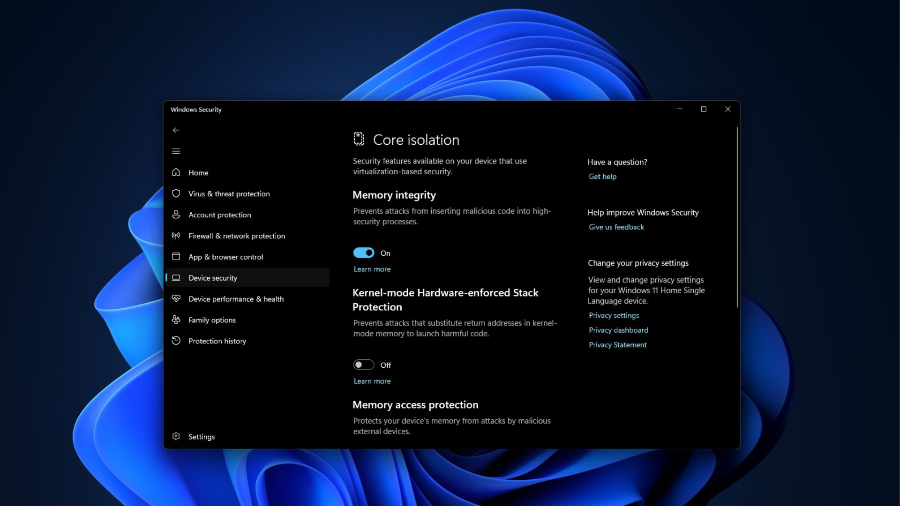Viewport: 900px width, 506px height.
Task: Click the Virus & threat shield icon
Action: pyautogui.click(x=176, y=193)
